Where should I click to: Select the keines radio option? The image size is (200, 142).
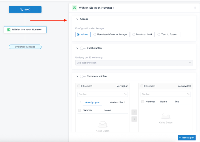click(x=83, y=35)
